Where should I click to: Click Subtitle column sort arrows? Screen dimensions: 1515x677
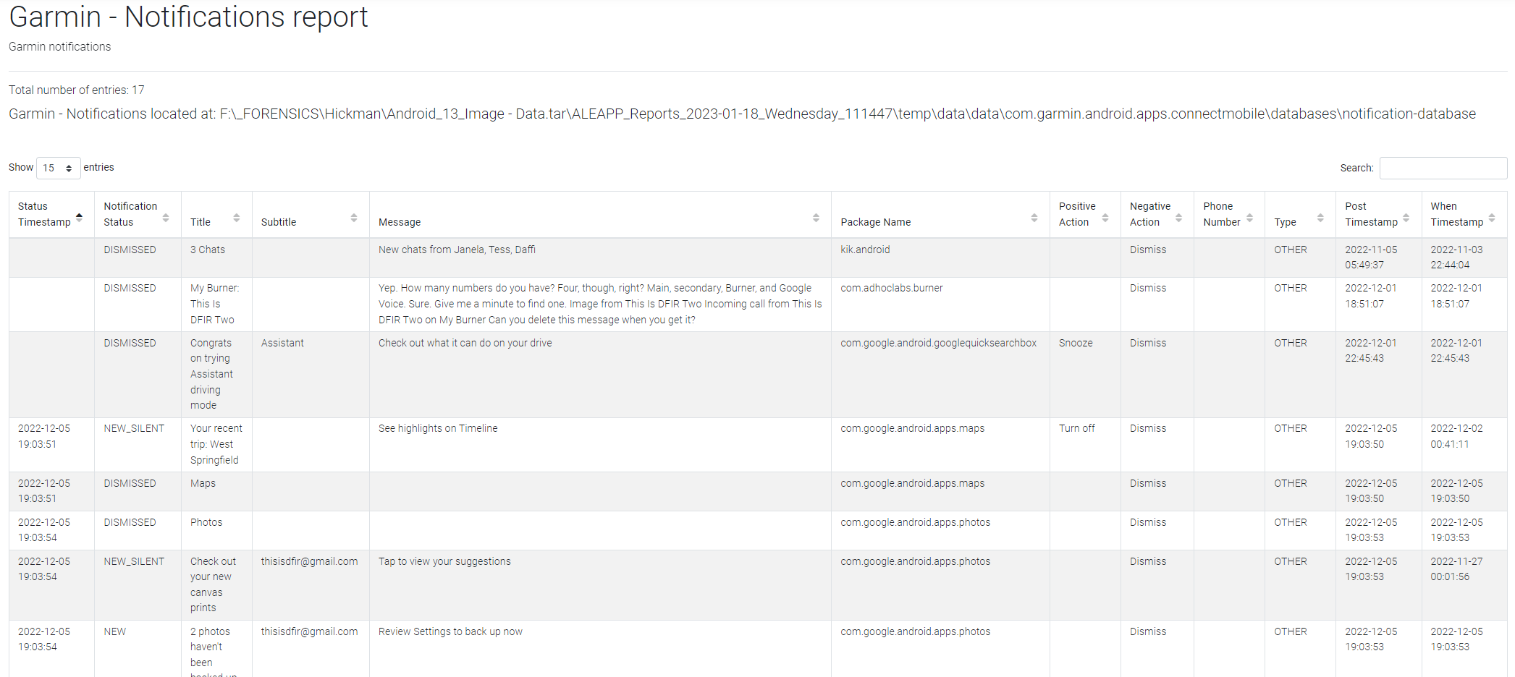pyautogui.click(x=354, y=218)
